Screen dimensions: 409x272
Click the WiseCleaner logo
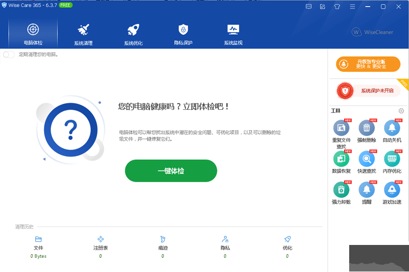372,32
